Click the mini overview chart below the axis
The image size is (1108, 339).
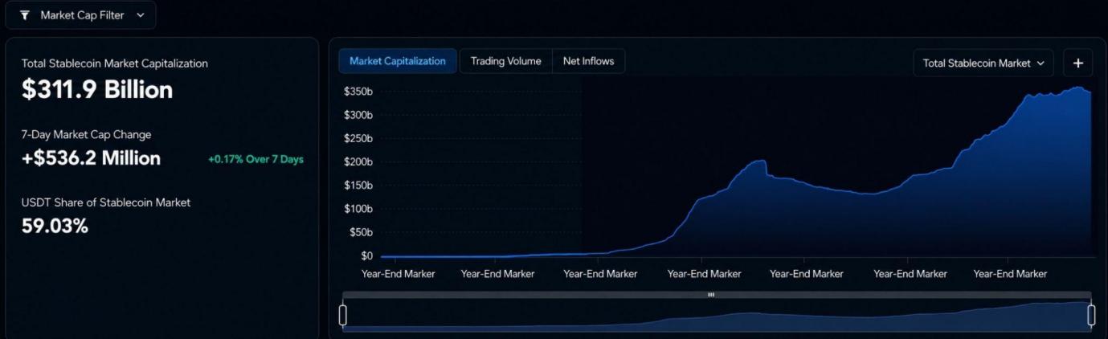(717, 316)
